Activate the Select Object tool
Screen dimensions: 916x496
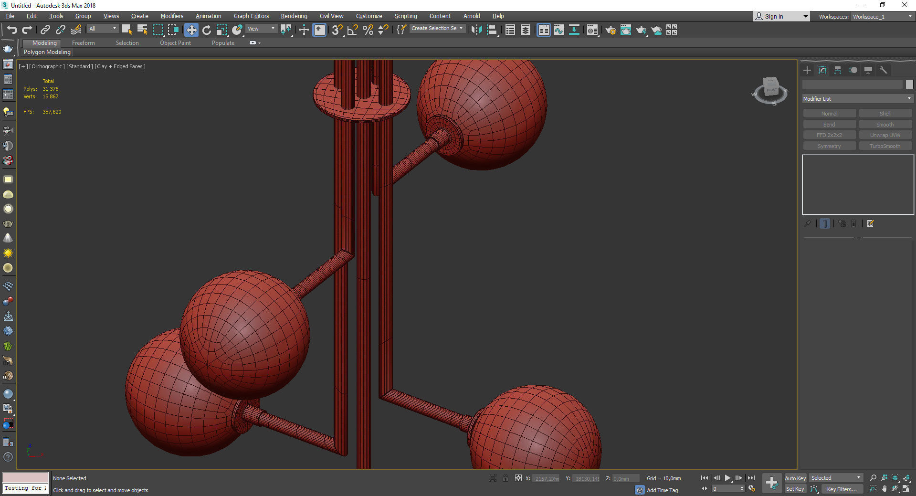click(127, 30)
